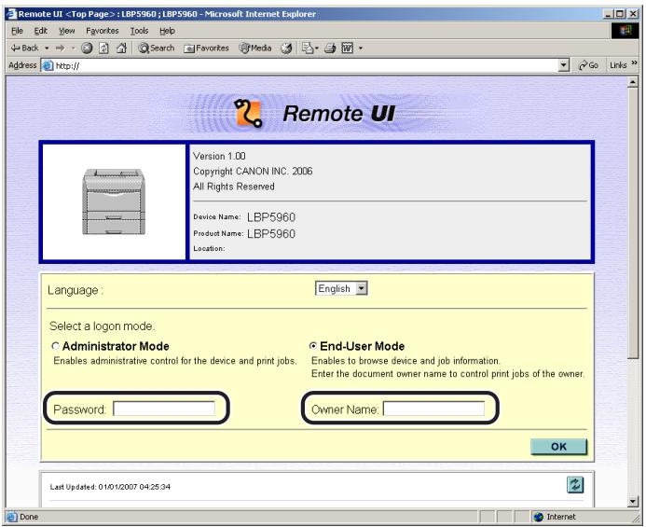Click the Internet Explorer title bar icon
646x527 pixels.
click(x=11, y=14)
